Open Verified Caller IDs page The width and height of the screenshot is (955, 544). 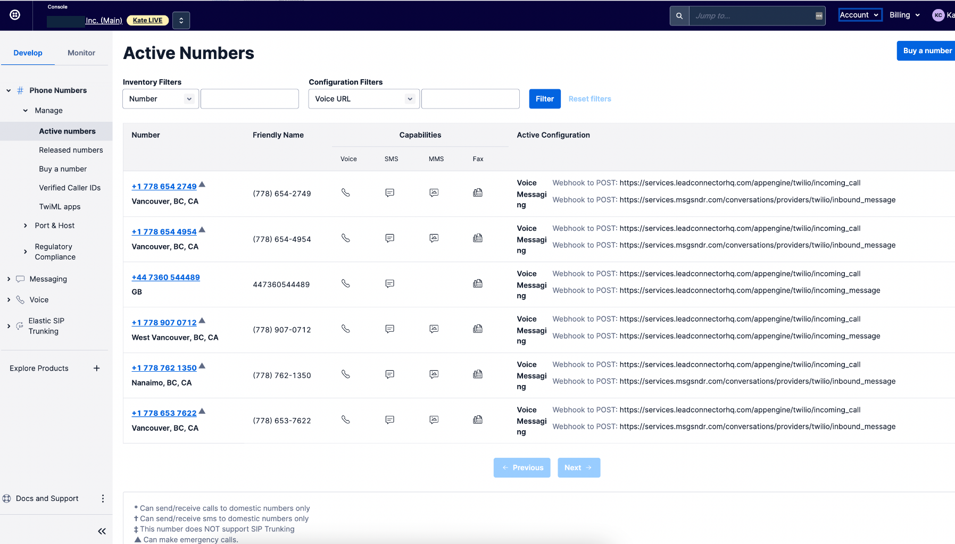click(70, 188)
